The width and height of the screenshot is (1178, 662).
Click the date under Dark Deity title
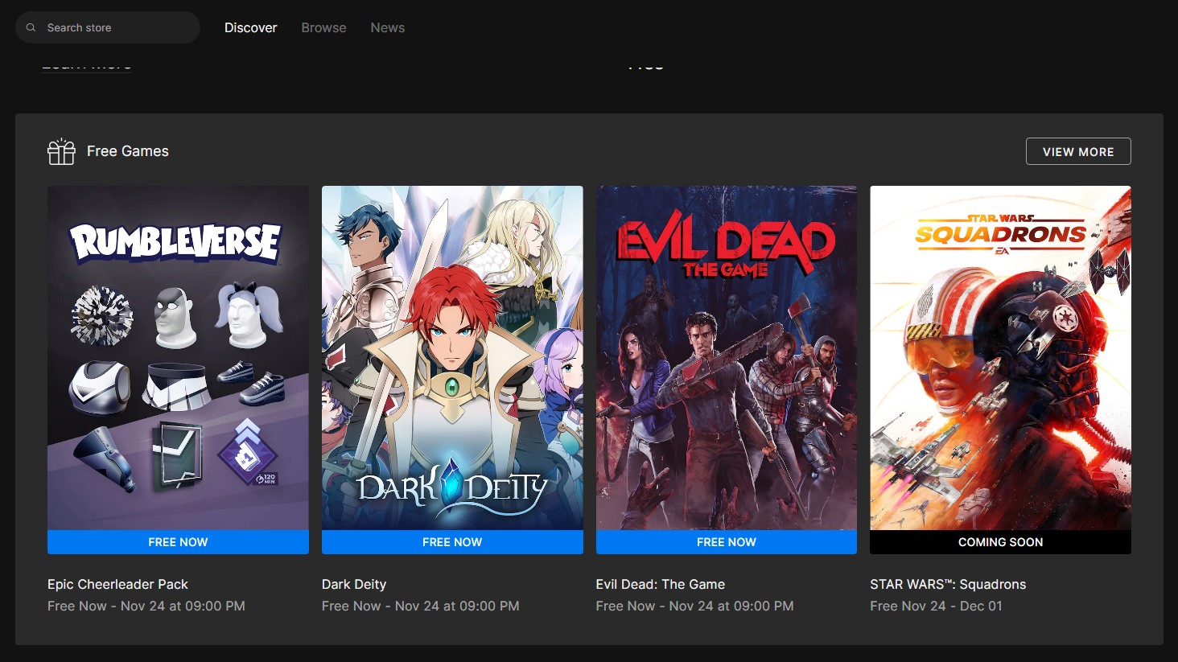coord(421,606)
